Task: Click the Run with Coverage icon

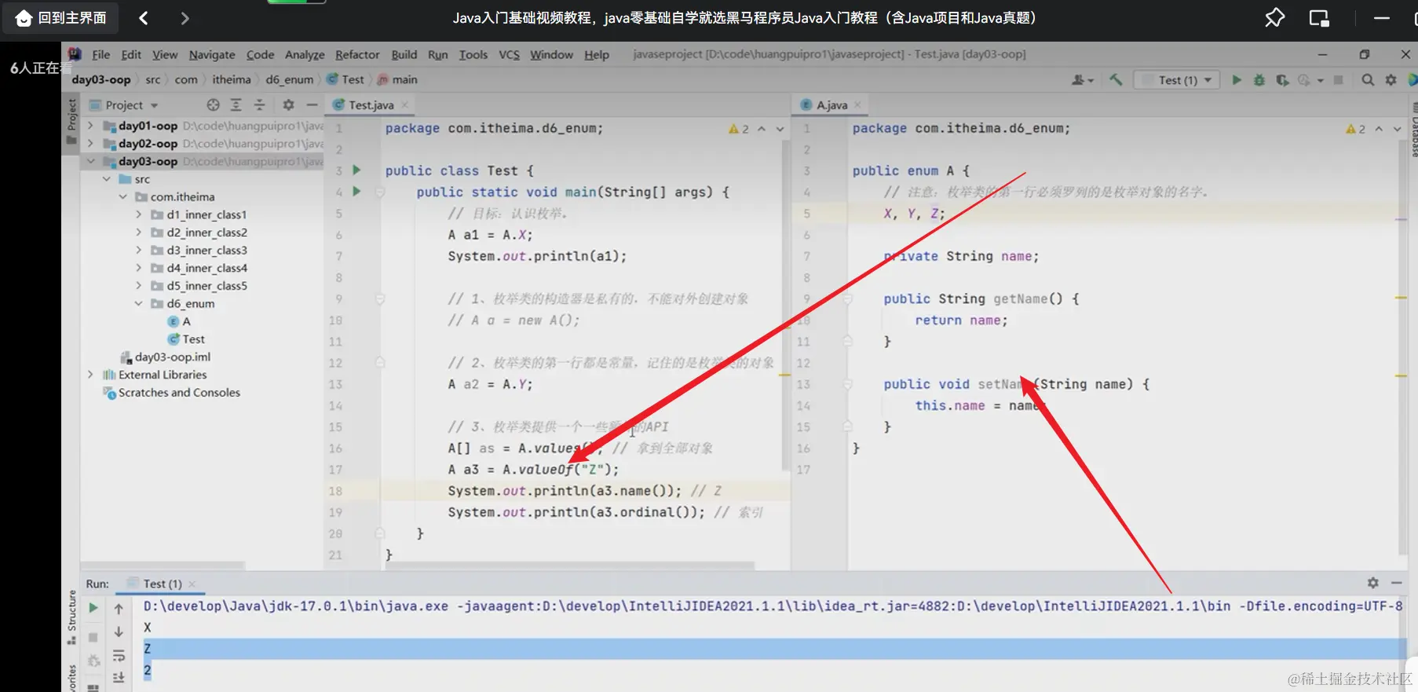Action: (x=1282, y=79)
